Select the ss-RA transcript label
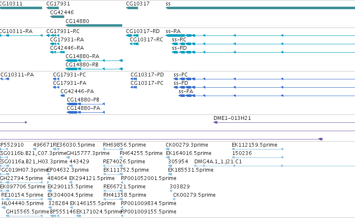Viewport: 355px width, 218px height. (x=173, y=31)
